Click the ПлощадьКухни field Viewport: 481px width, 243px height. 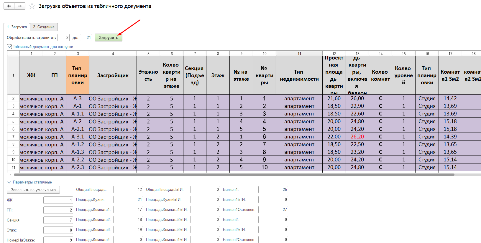pos(128,199)
